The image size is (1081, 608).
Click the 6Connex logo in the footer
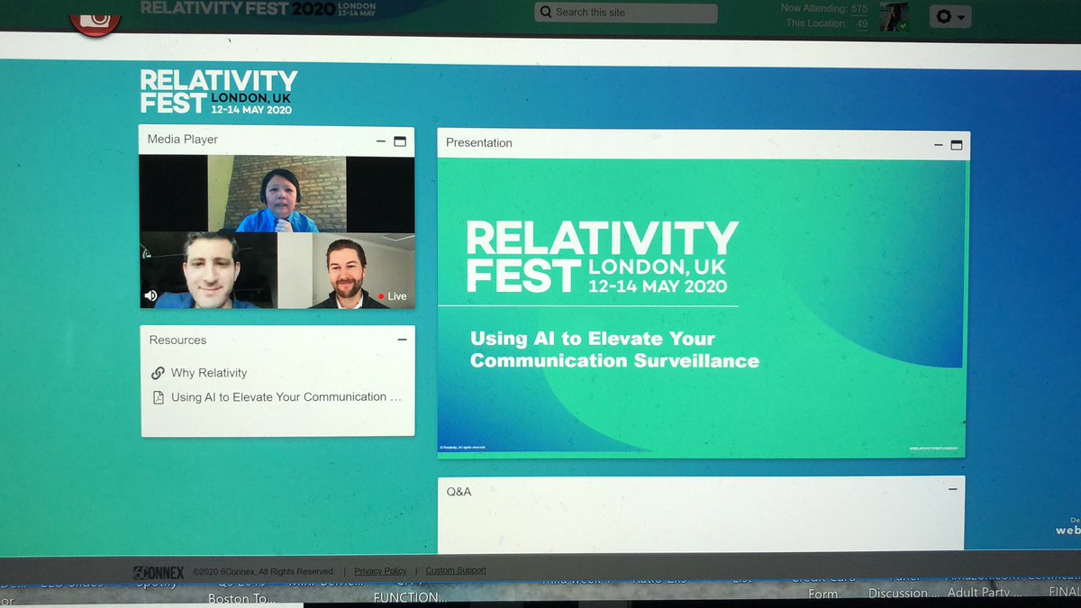point(159,572)
